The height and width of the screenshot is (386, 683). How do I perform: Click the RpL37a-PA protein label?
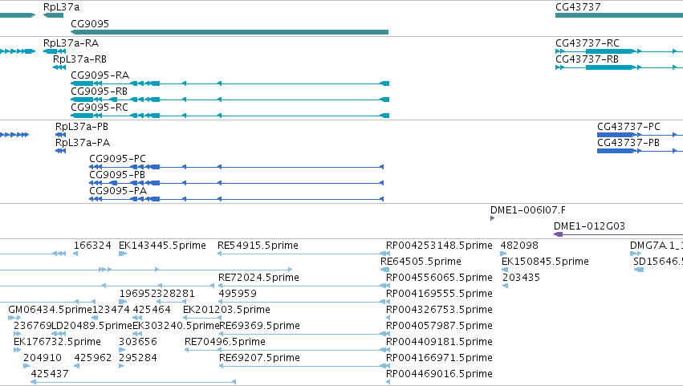pyautogui.click(x=83, y=143)
